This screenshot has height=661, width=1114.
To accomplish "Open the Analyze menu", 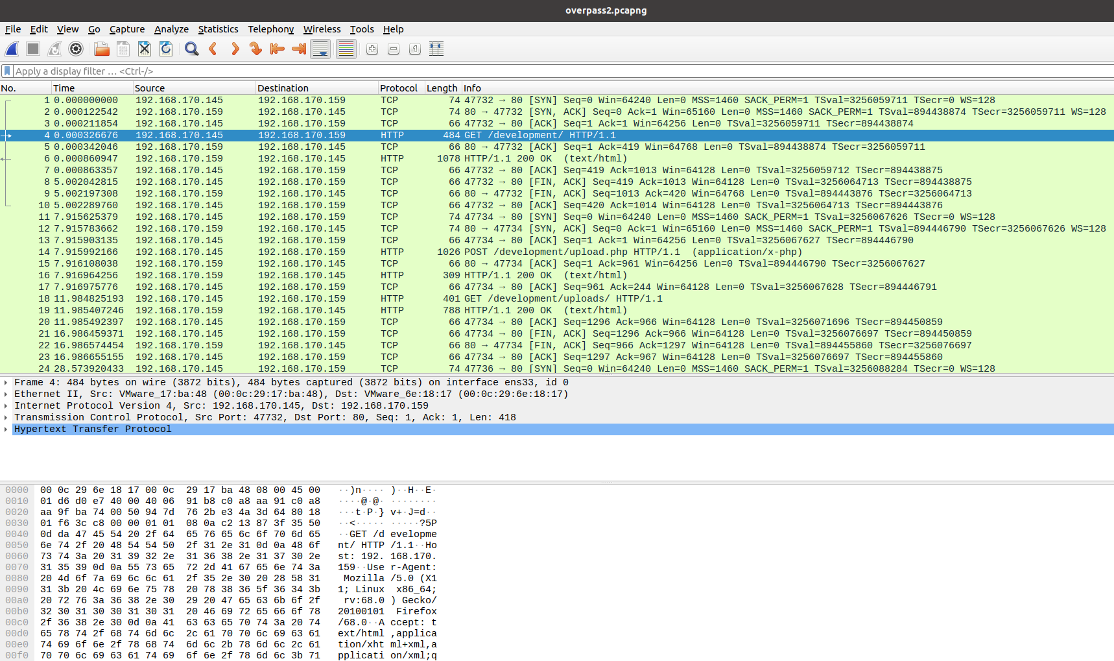I will [x=171, y=29].
